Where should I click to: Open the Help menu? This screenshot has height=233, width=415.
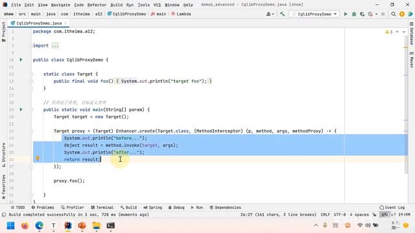(x=188, y=5)
